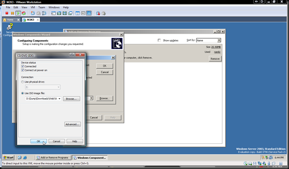
Task: Switch to the Home tab
Action: click(x=10, y=20)
